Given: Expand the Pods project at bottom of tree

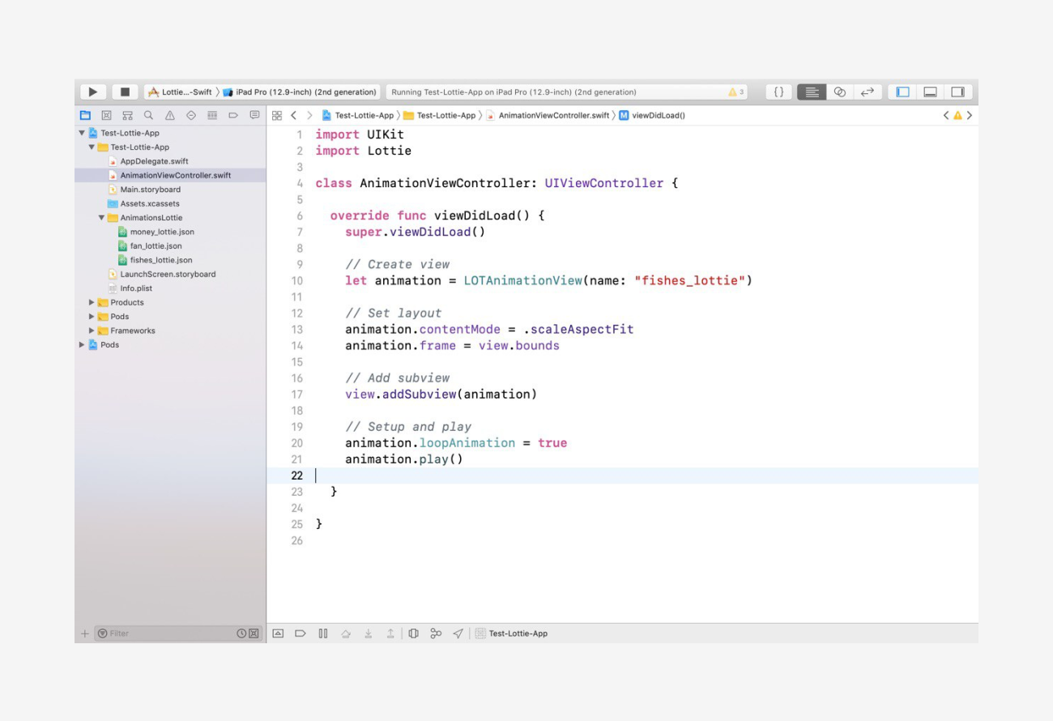Looking at the screenshot, I should [x=81, y=345].
